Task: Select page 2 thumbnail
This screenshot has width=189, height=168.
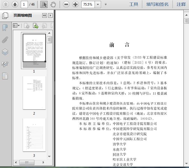Action: tap(34, 92)
